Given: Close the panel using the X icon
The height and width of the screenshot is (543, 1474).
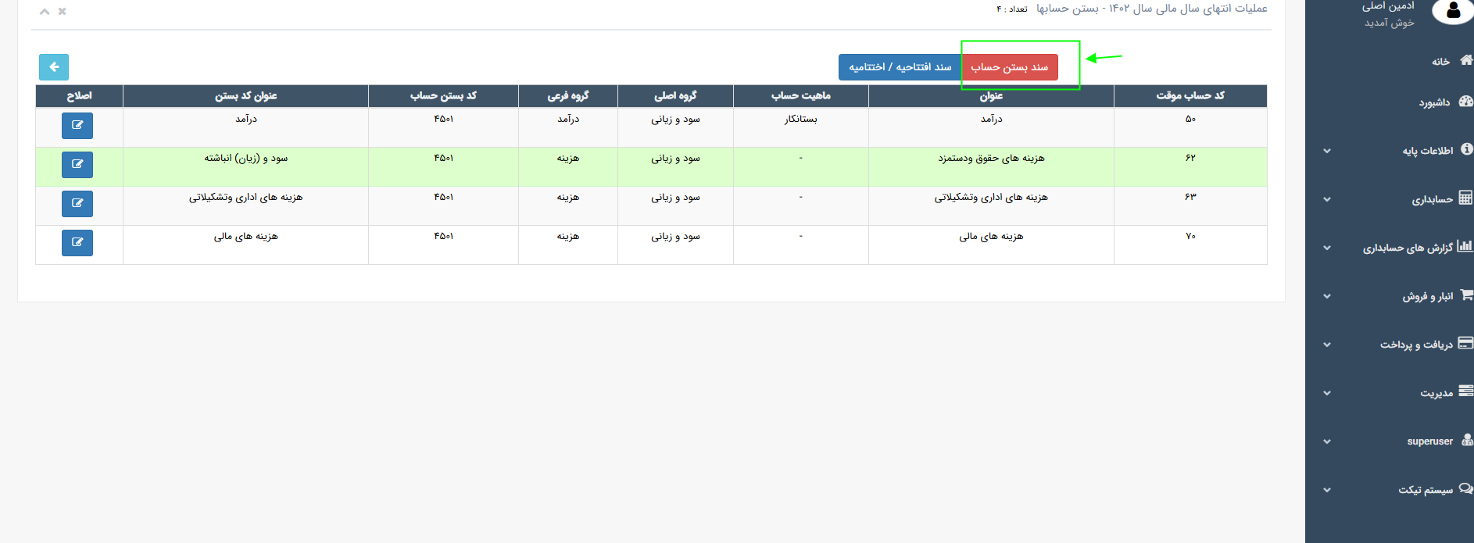Looking at the screenshot, I should point(63,12).
